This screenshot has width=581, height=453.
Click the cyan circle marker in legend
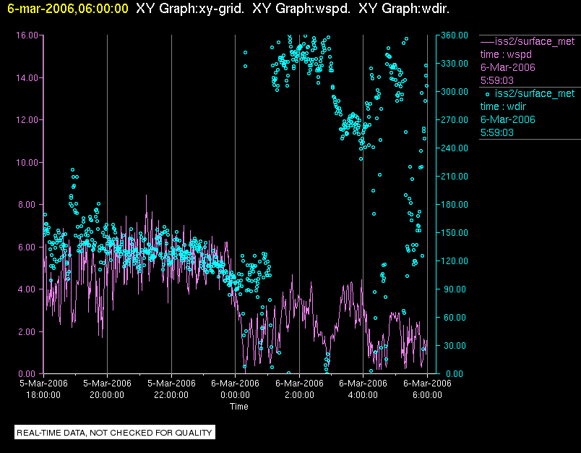coord(487,94)
